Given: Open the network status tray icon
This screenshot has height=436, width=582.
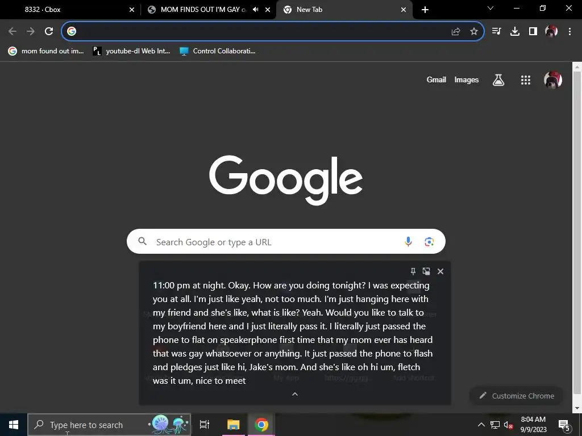Looking at the screenshot, I should point(495,425).
